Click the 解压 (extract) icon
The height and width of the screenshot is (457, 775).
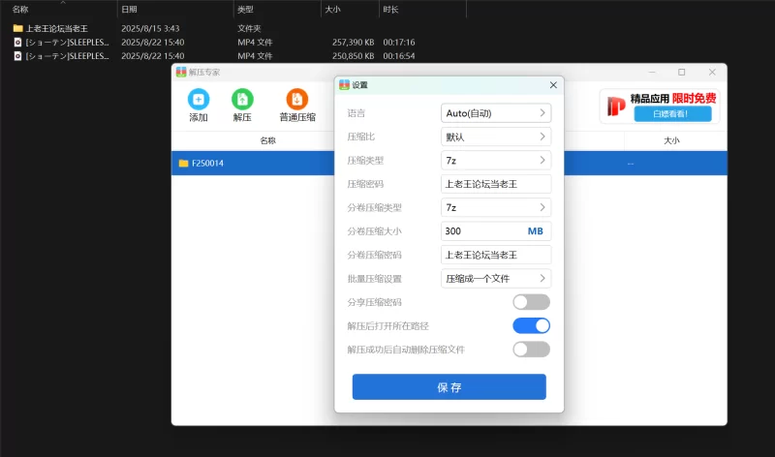(x=242, y=100)
